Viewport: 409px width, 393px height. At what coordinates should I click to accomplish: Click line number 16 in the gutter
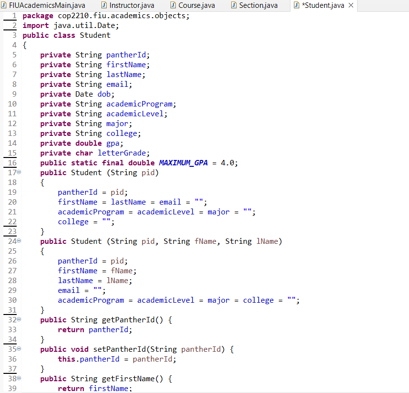click(x=12, y=163)
